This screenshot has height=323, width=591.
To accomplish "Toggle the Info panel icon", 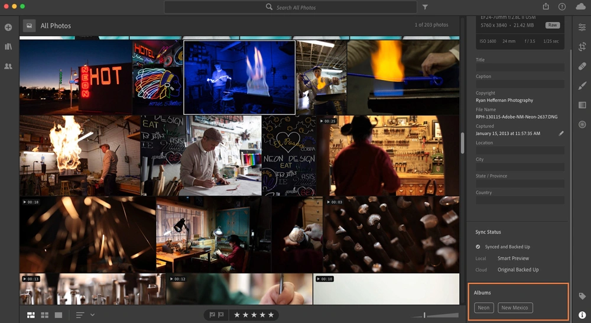I will click(582, 315).
